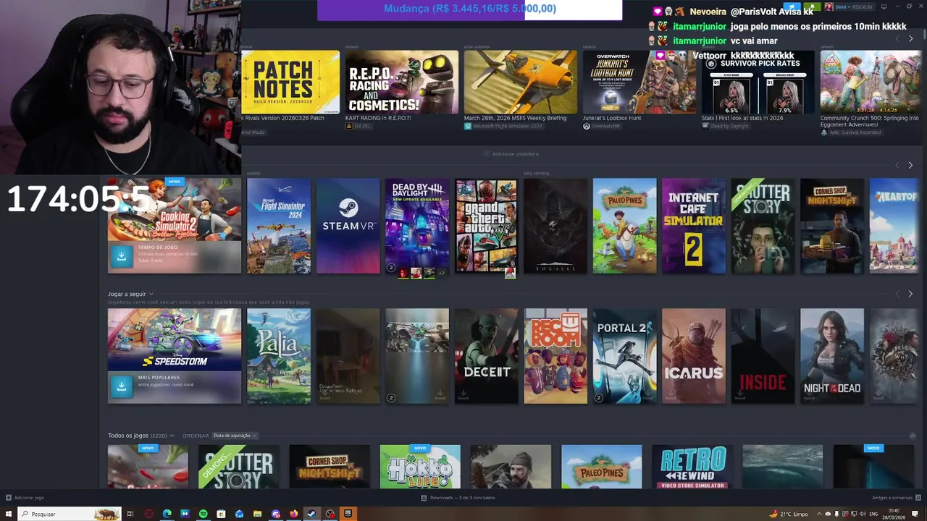Open the Patch Notes news thumbnail
This screenshot has height=521, width=927.
tap(290, 82)
